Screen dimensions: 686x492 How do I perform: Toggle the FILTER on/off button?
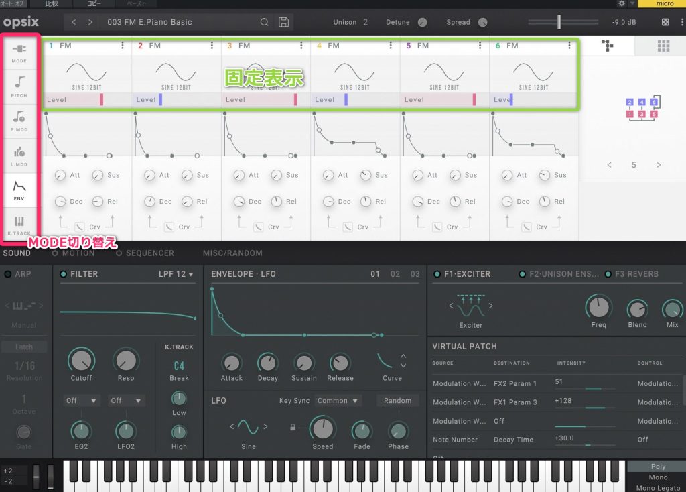(x=64, y=274)
